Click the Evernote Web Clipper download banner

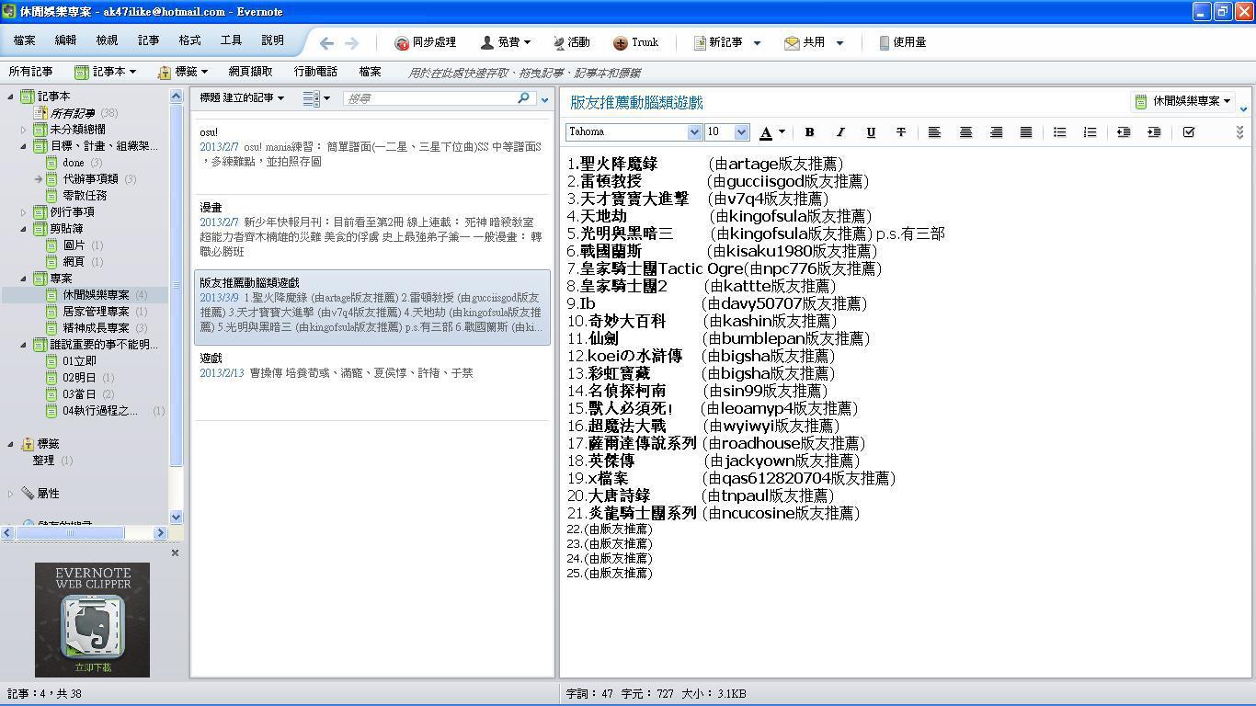point(92,620)
